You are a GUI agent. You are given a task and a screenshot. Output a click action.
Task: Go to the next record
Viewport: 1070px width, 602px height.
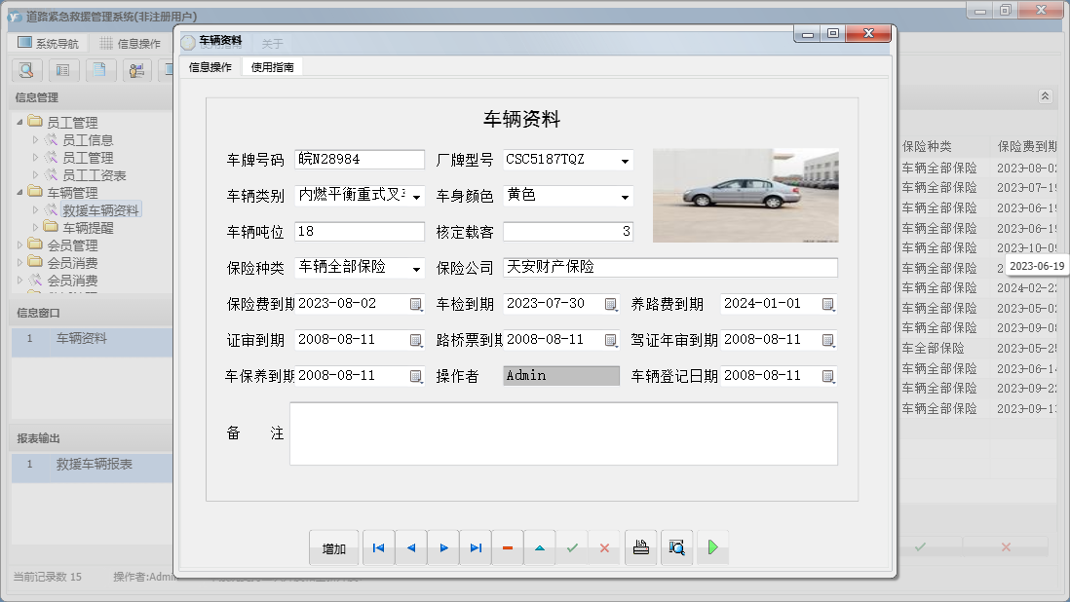[x=443, y=548]
